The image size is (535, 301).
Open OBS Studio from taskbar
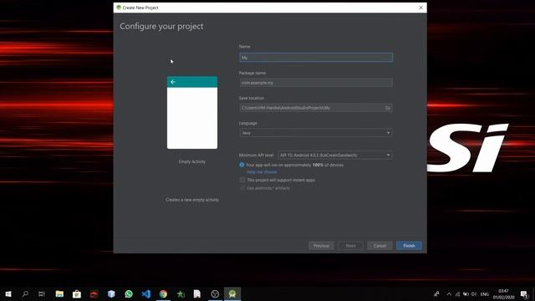click(215, 293)
